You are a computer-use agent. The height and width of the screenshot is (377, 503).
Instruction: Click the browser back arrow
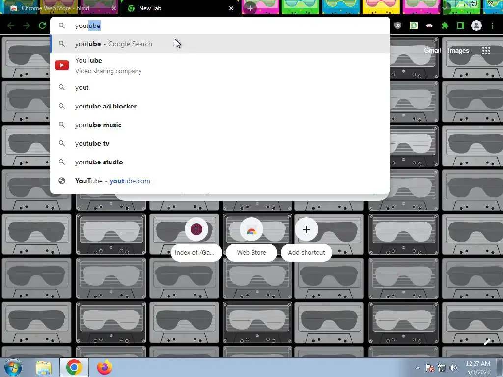[x=11, y=26]
